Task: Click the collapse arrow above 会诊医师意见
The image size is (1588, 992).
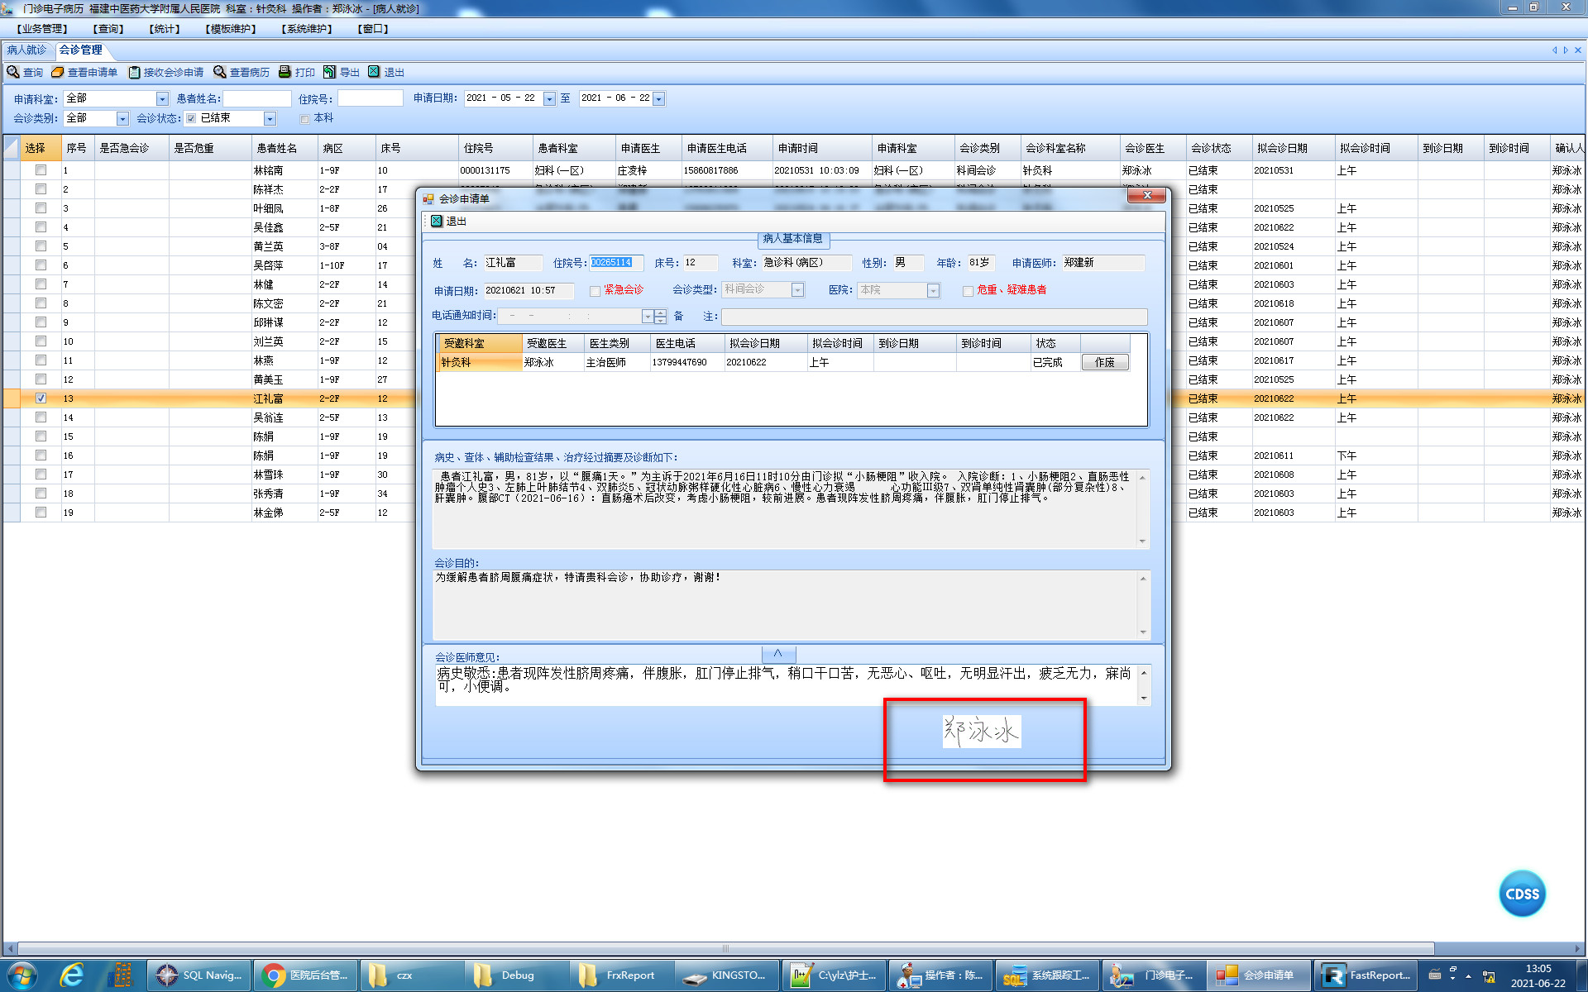Action: [x=777, y=653]
